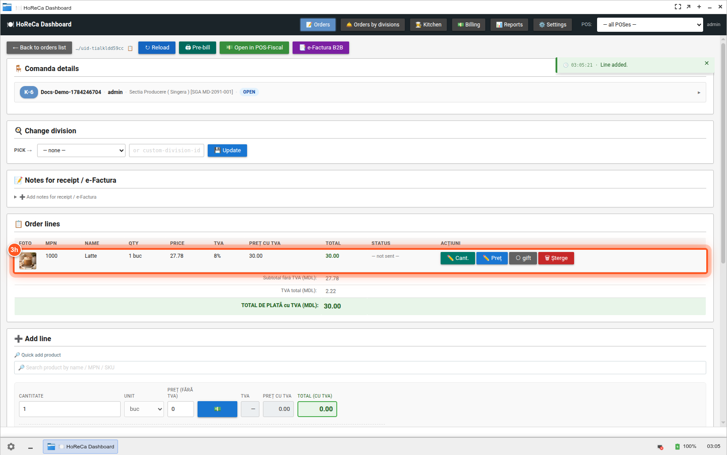Generate e-Factura B2B
The width and height of the screenshot is (727, 455).
[321, 48]
